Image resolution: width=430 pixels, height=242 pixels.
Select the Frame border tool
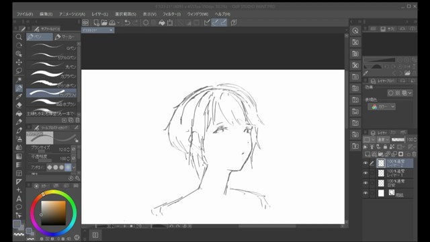[x=19, y=173]
